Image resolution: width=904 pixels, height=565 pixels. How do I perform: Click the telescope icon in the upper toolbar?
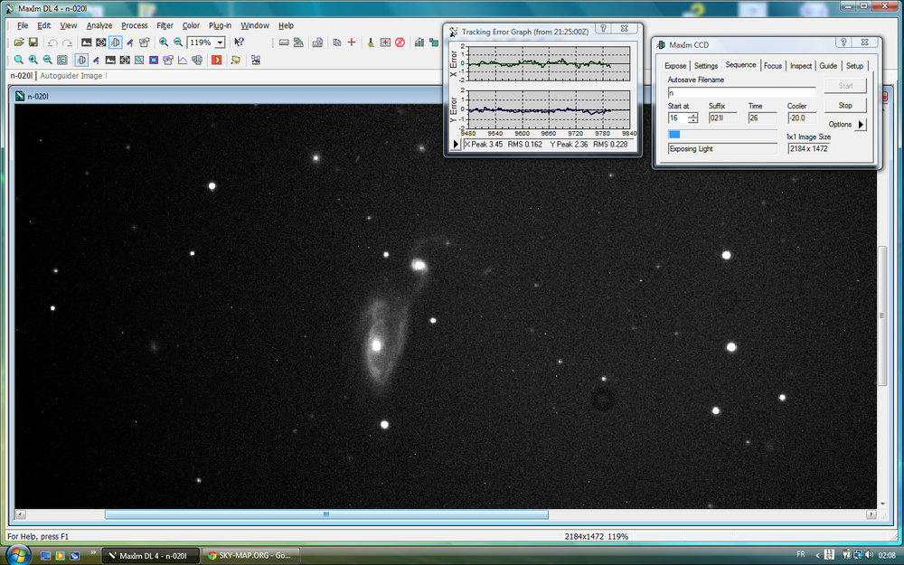tap(129, 42)
